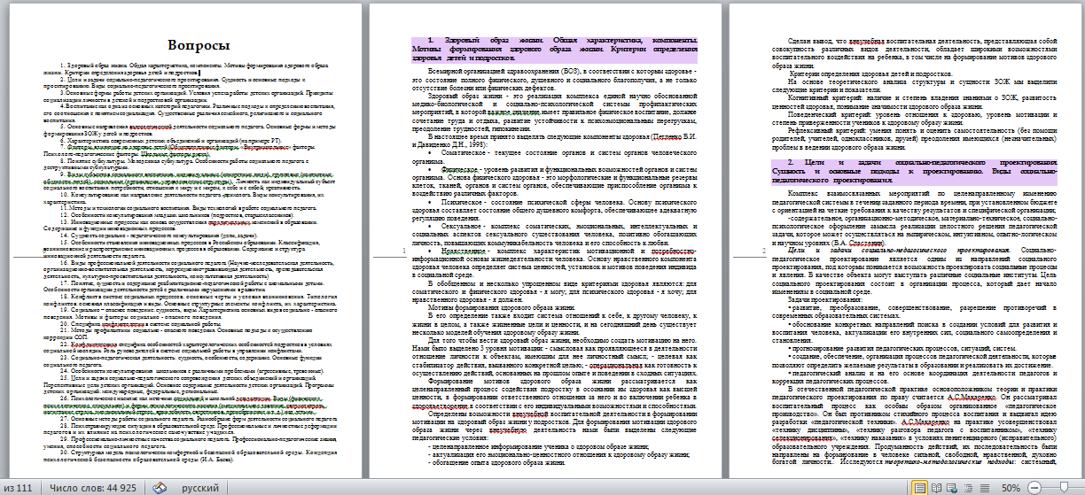1085x495 pixels.
Task: Click the proofing errors icon in status bar
Action: 159,487
